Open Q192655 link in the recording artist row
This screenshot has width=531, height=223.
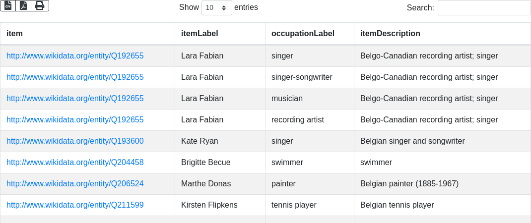point(75,120)
